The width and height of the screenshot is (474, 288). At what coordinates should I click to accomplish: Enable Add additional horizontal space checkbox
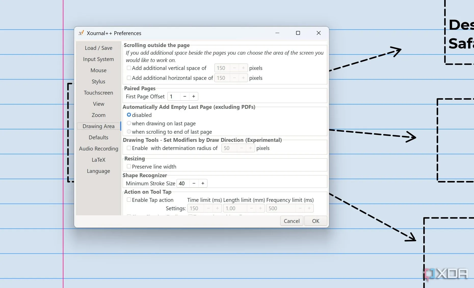(129, 78)
